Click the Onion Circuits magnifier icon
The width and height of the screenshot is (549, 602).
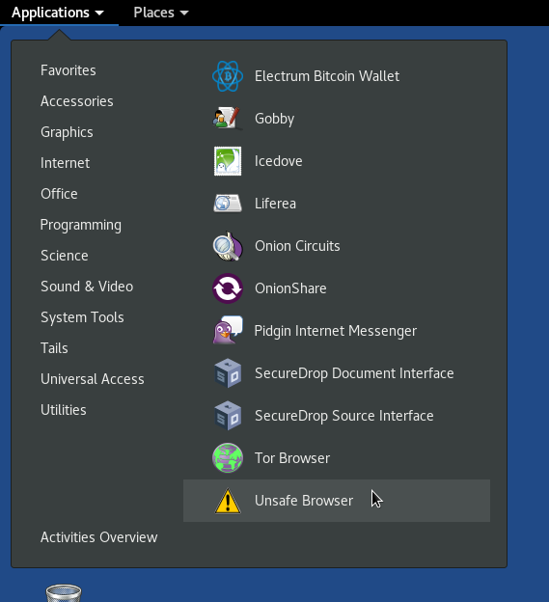coord(228,246)
